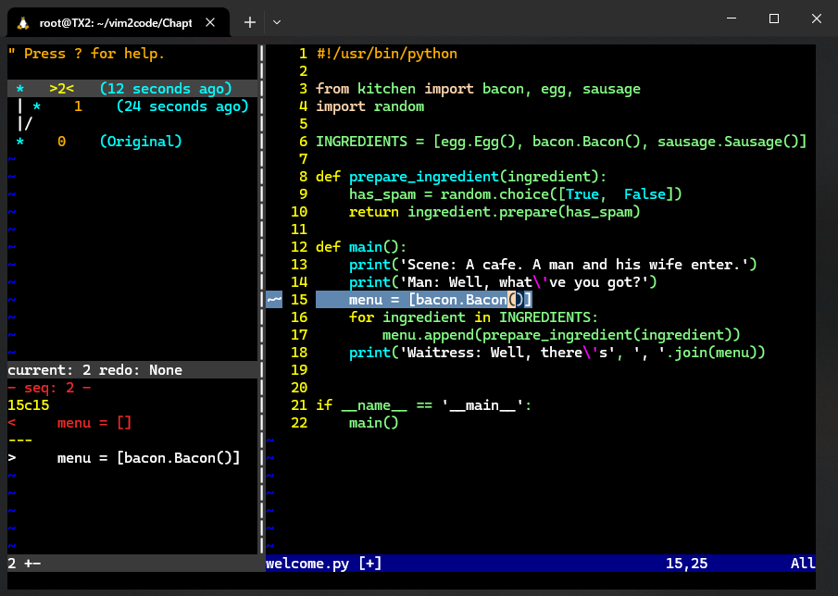Image resolution: width=838 pixels, height=596 pixels.
Task: Select the root@TX2 terminal tab
Action: (119, 22)
